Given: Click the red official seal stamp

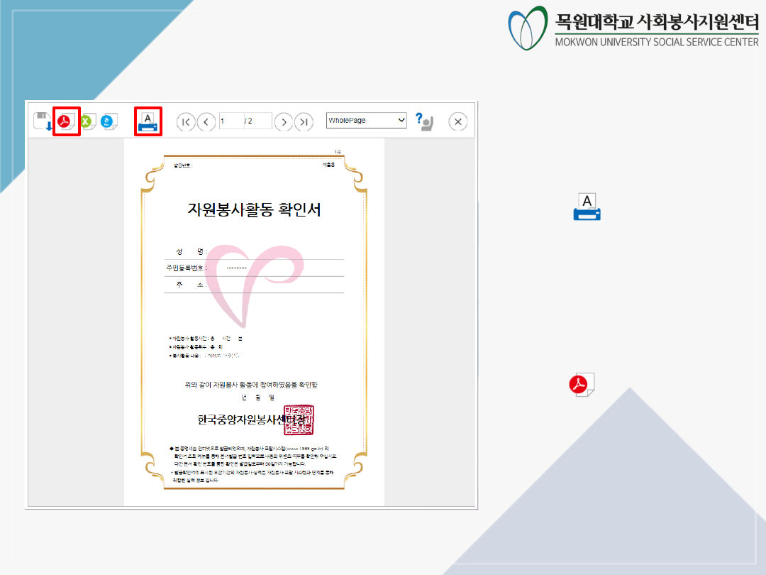Looking at the screenshot, I should click(298, 420).
